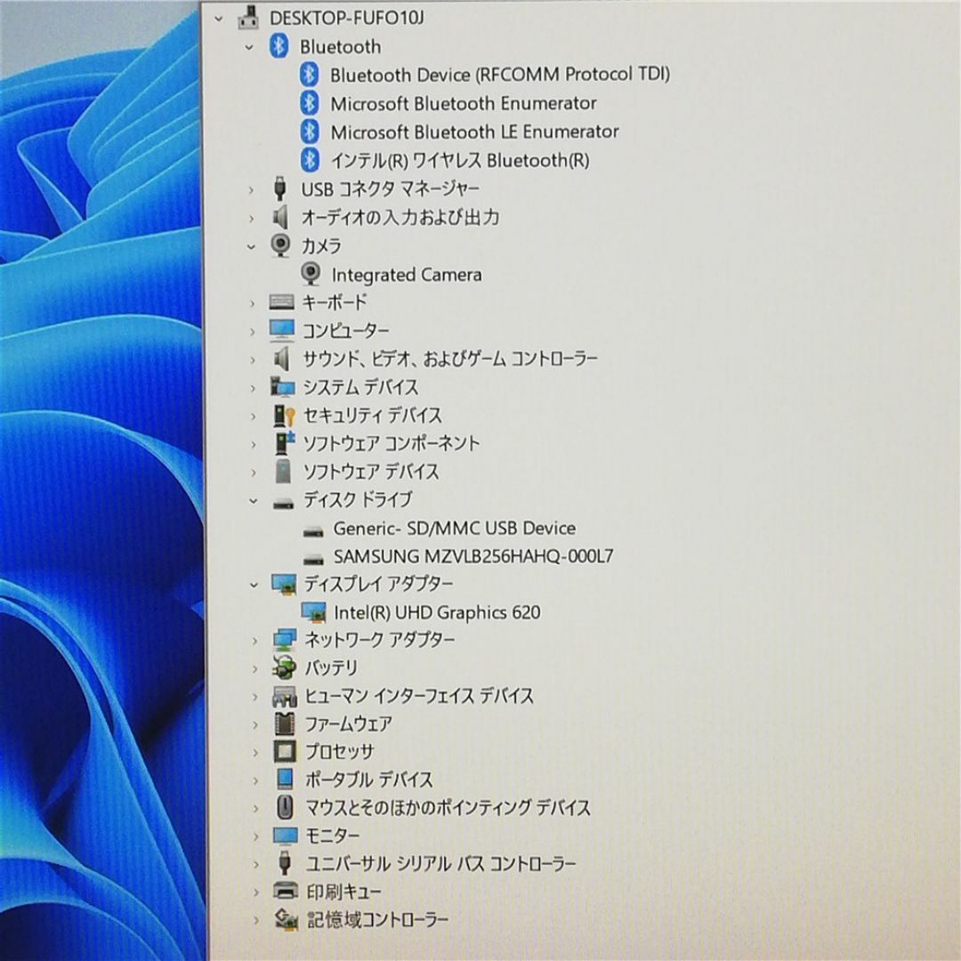Click the オーディオの入力および出力 speaker icon
This screenshot has height=961, width=961.
(280, 217)
